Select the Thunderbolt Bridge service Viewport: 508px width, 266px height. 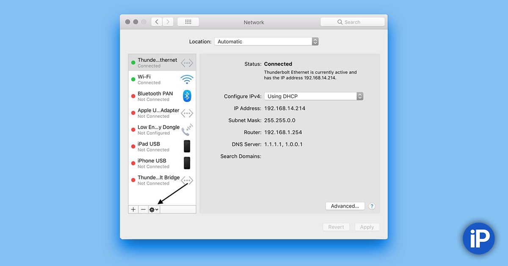[x=157, y=180]
